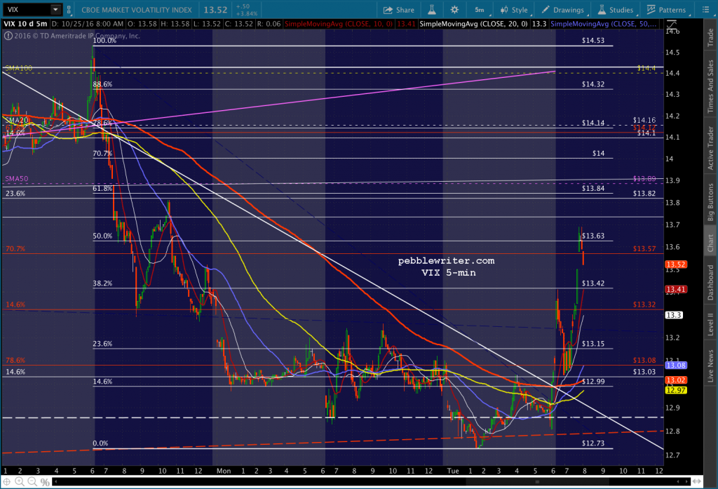
Task: Click the VIX 10 d 5m chart label
Action: (x=26, y=24)
